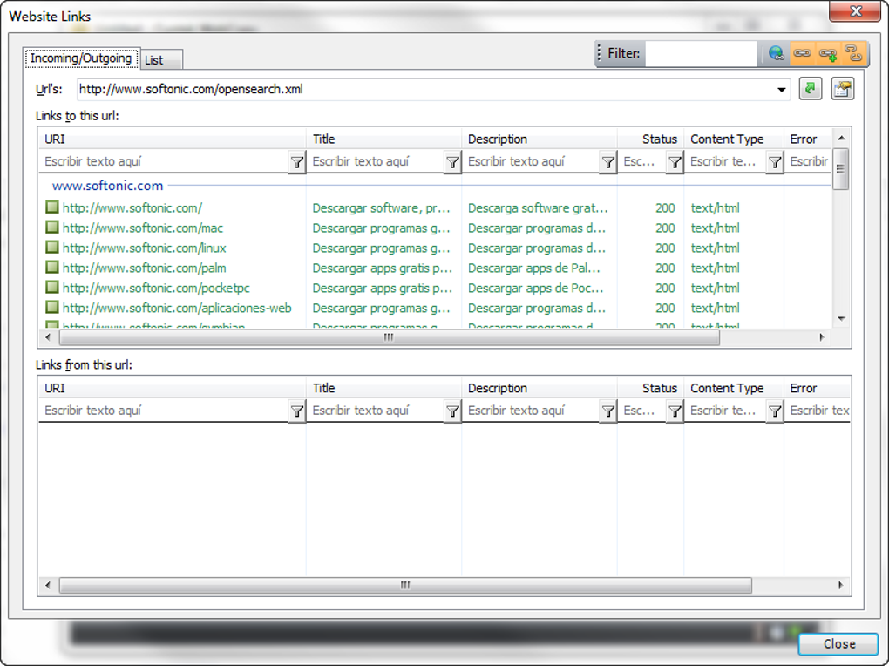Click green square icon beside http://www.softonic.com/
Image resolution: width=889 pixels, height=666 pixels.
52,207
